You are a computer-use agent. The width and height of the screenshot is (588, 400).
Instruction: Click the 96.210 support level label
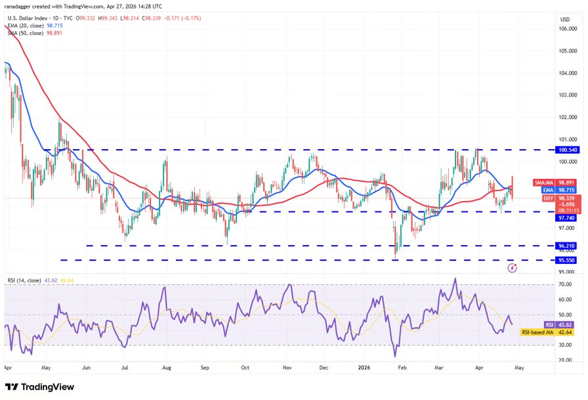pos(566,246)
